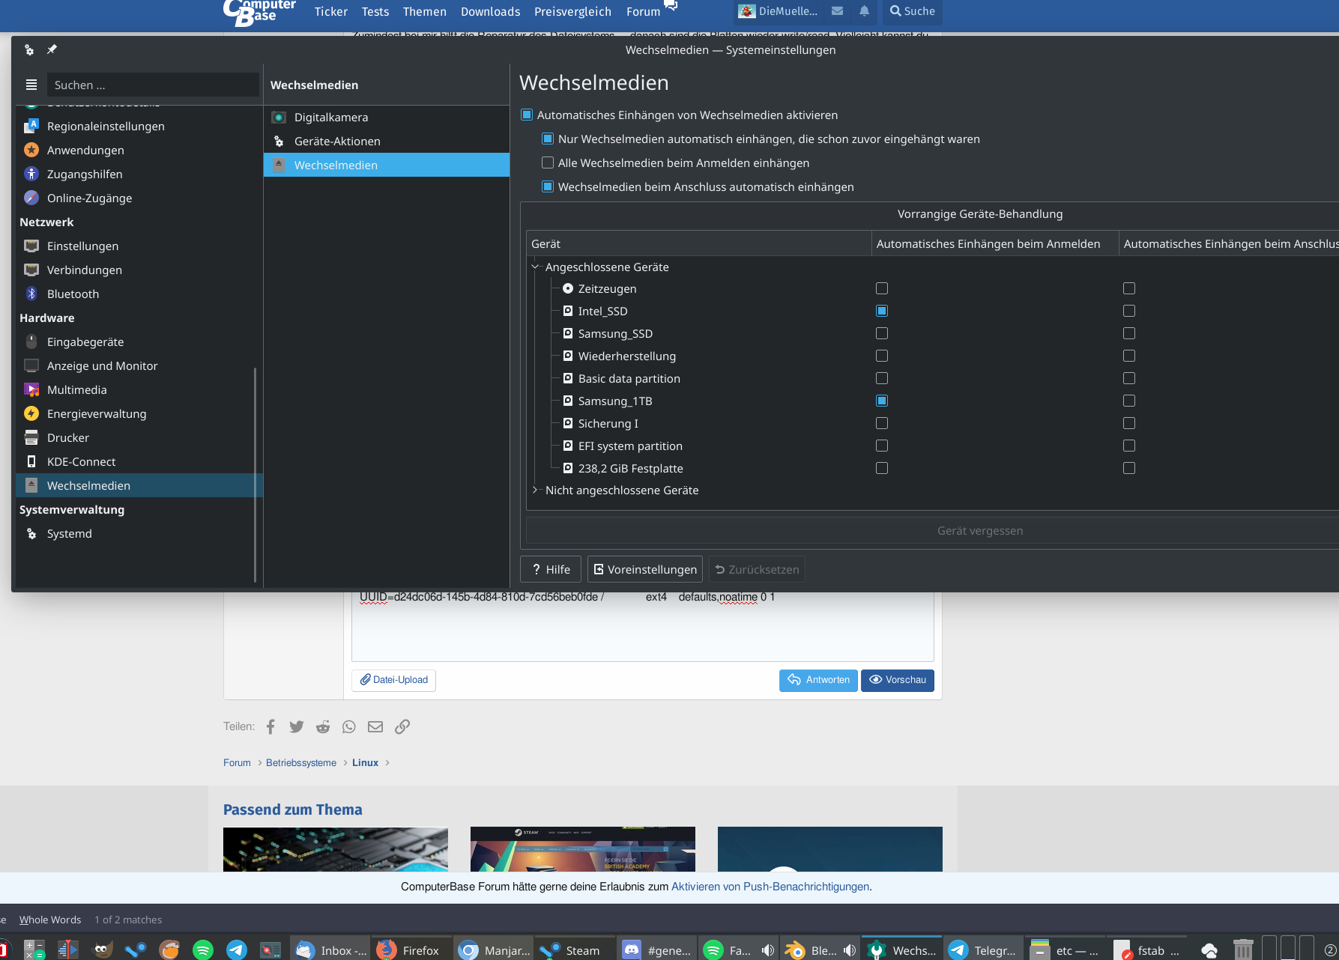
Task: Open Eingabegeräte settings
Action: pyautogui.click(x=85, y=341)
